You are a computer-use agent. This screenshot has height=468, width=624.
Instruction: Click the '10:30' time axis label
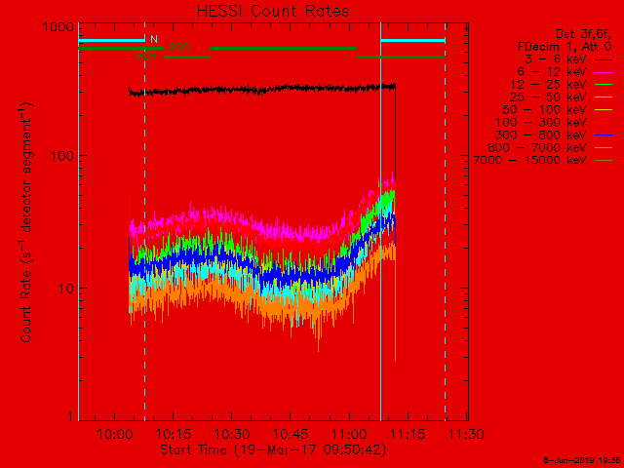click(x=232, y=434)
